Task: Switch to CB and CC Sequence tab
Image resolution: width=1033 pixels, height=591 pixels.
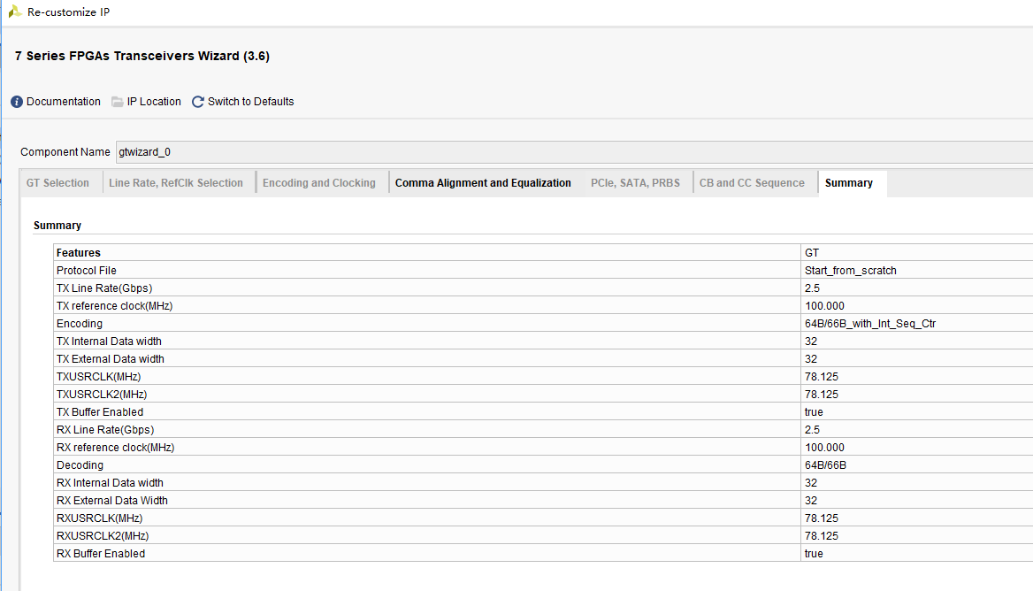Action: tap(752, 183)
